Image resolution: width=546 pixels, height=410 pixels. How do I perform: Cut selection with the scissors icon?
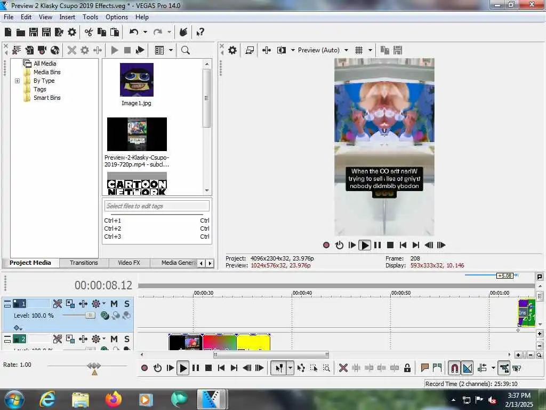[89, 33]
